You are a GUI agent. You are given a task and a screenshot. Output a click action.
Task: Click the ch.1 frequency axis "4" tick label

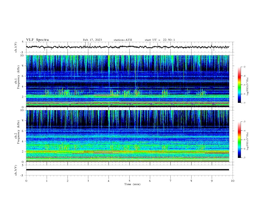pyautogui.click(x=23, y=87)
